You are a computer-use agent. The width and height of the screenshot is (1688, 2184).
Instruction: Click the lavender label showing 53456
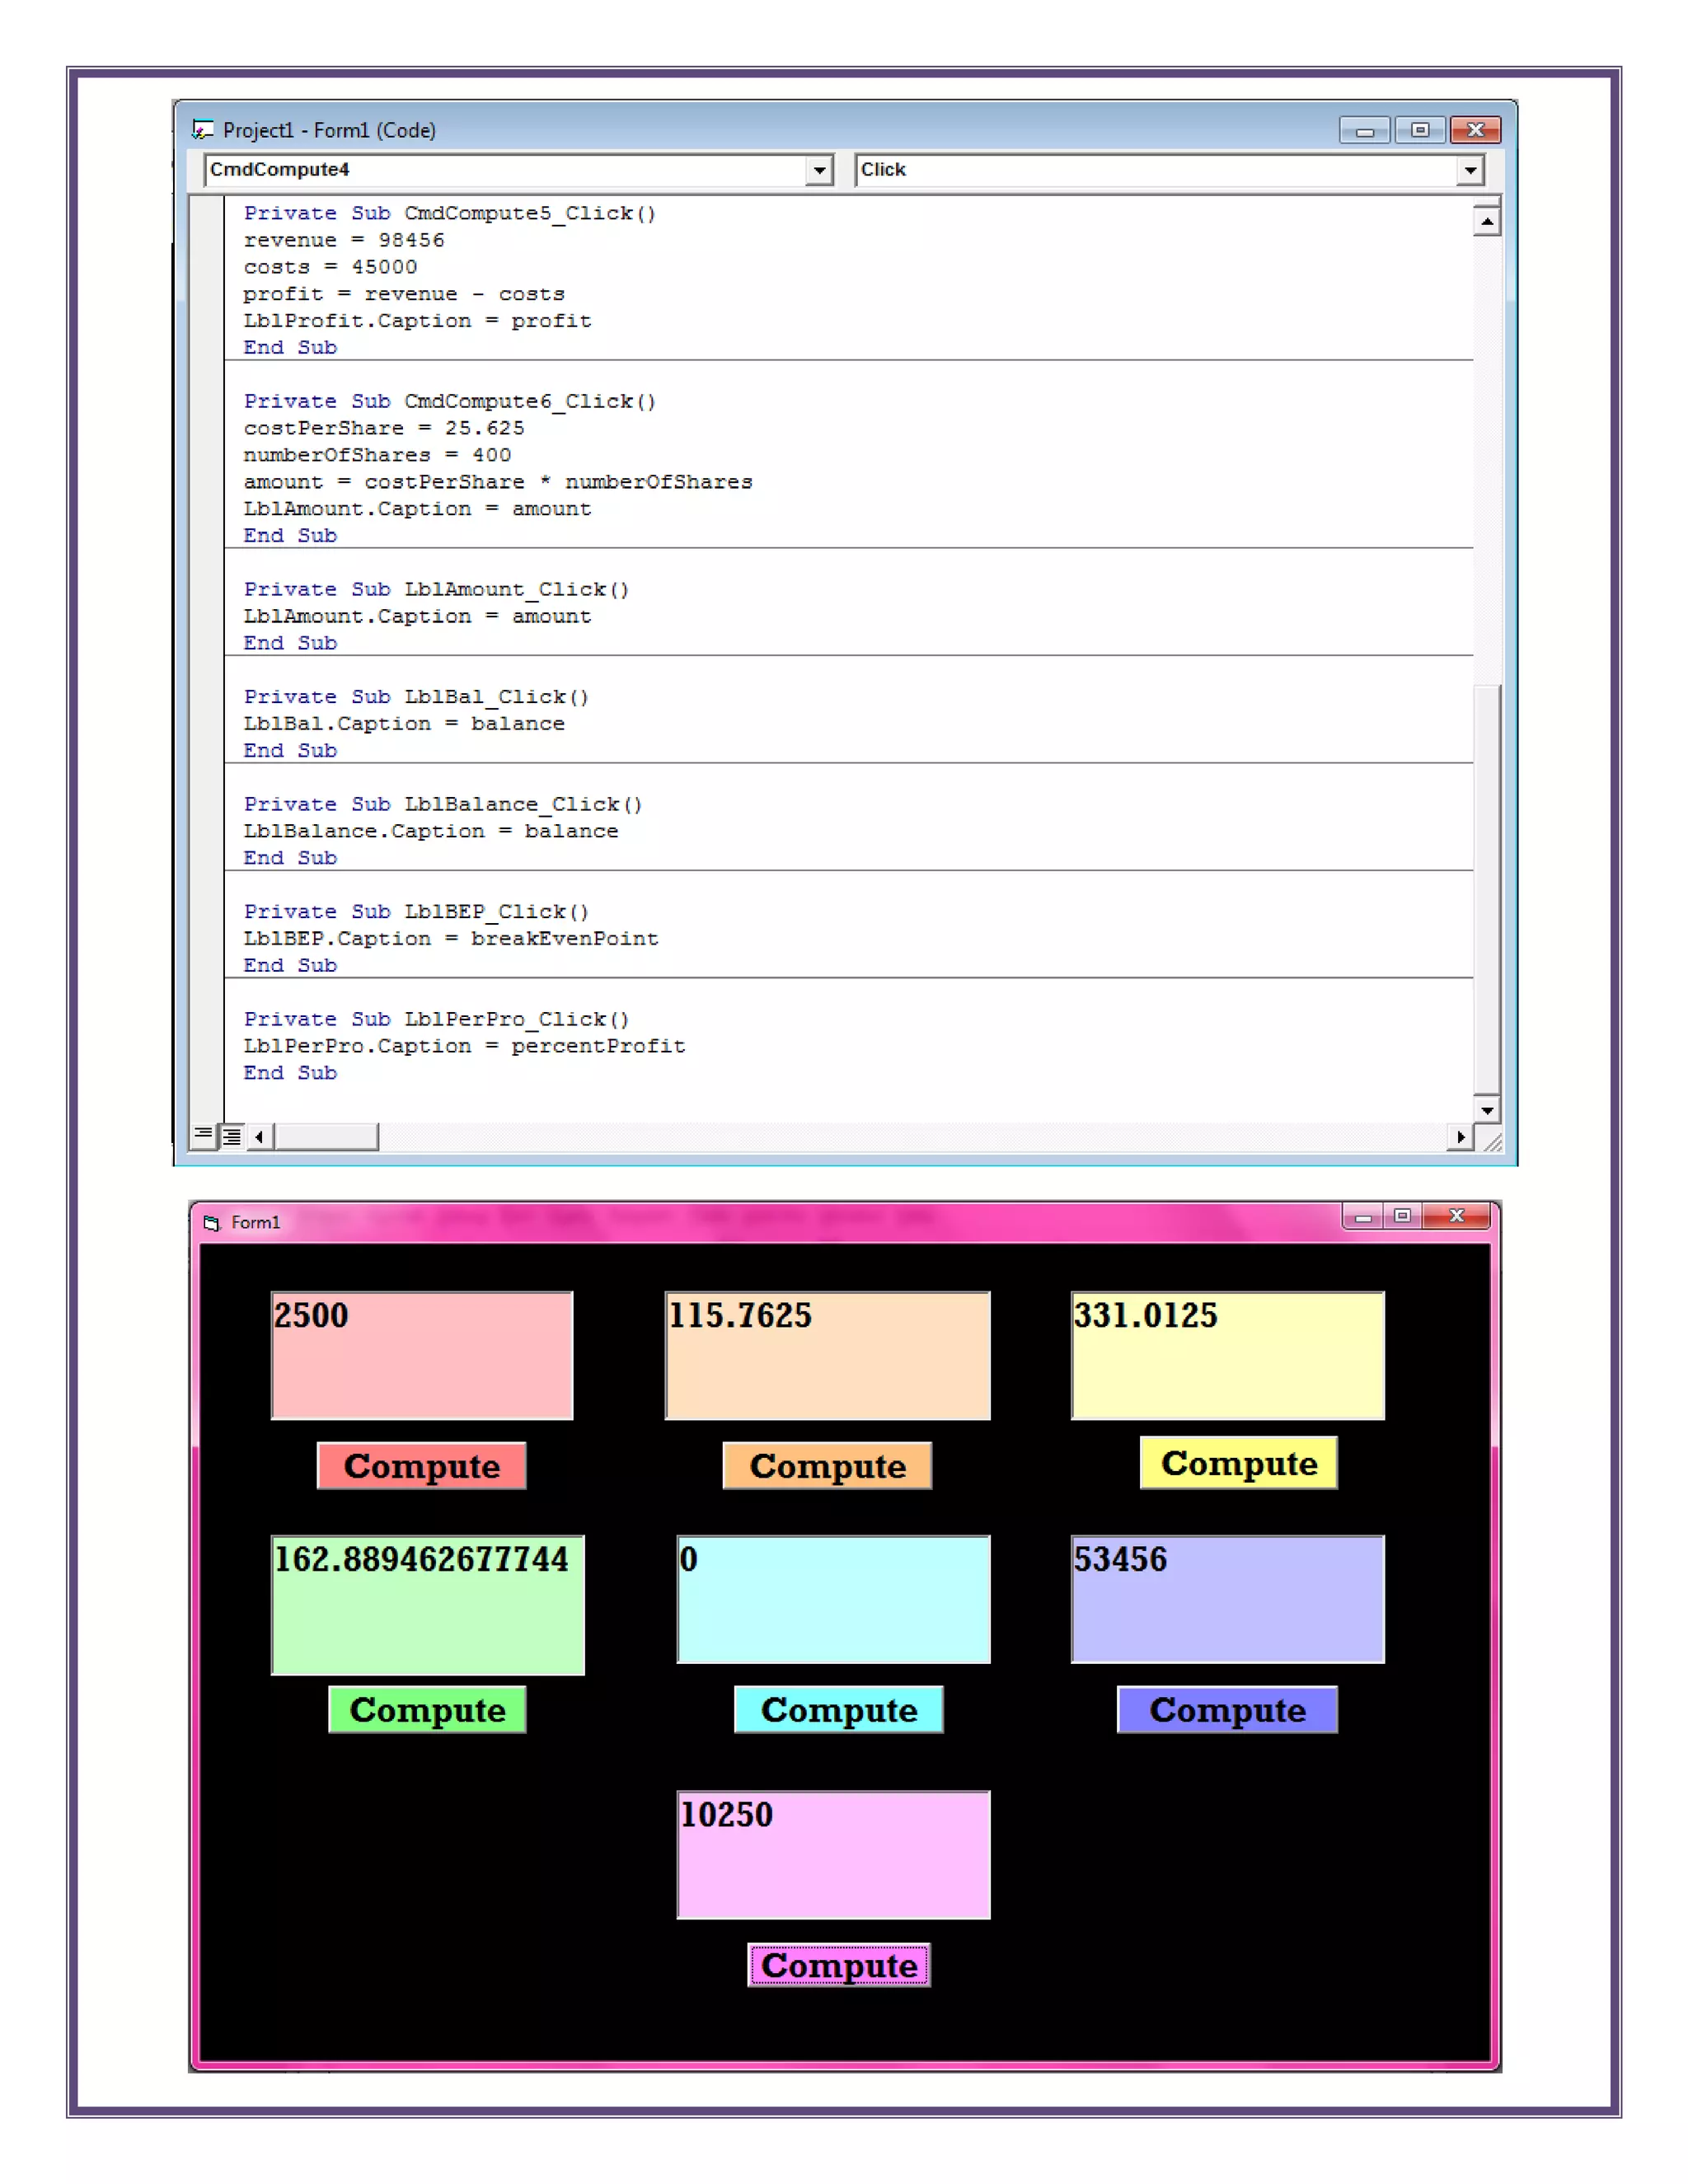click(x=1227, y=1599)
